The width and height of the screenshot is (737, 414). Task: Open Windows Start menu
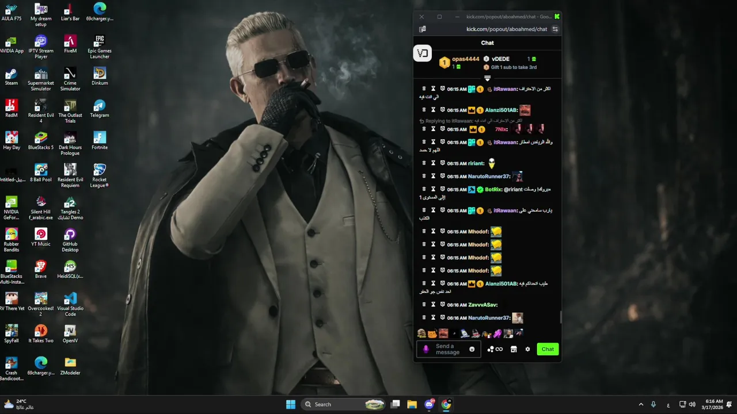291,404
